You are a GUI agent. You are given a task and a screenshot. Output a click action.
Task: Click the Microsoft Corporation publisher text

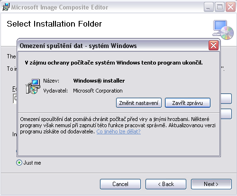(98, 91)
